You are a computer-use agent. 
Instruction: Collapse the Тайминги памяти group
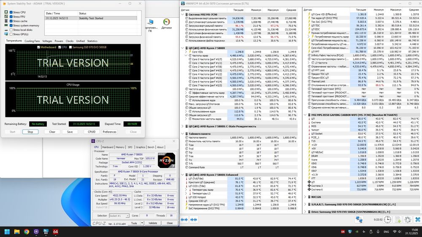pyautogui.click(x=183, y=134)
